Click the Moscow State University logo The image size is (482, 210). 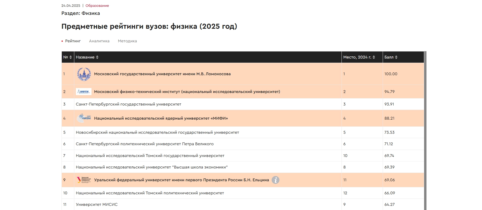point(84,74)
